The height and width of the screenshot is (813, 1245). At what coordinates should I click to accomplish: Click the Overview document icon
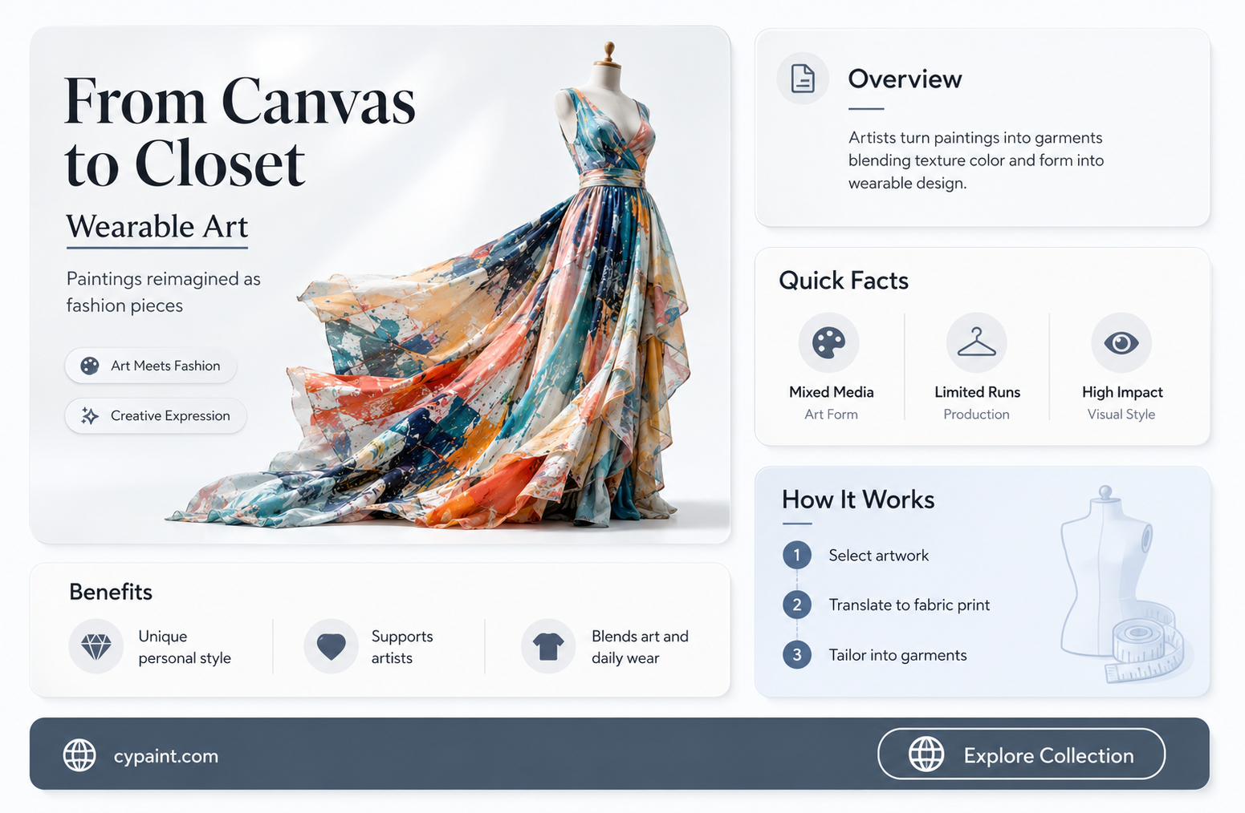point(803,79)
